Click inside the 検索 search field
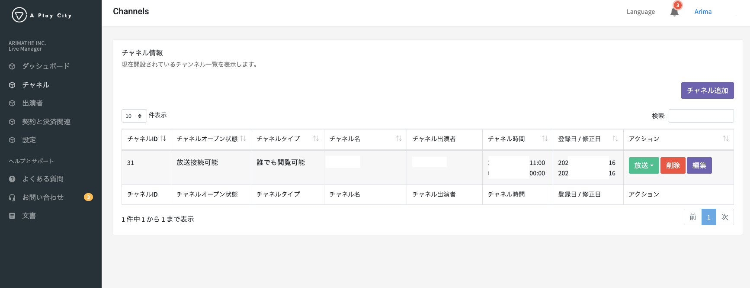Viewport: 750px width, 288px height. click(701, 116)
